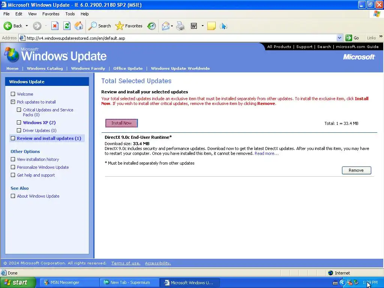Select Review and install updates (1)
This screenshot has width=384, height=288.
tap(49, 138)
